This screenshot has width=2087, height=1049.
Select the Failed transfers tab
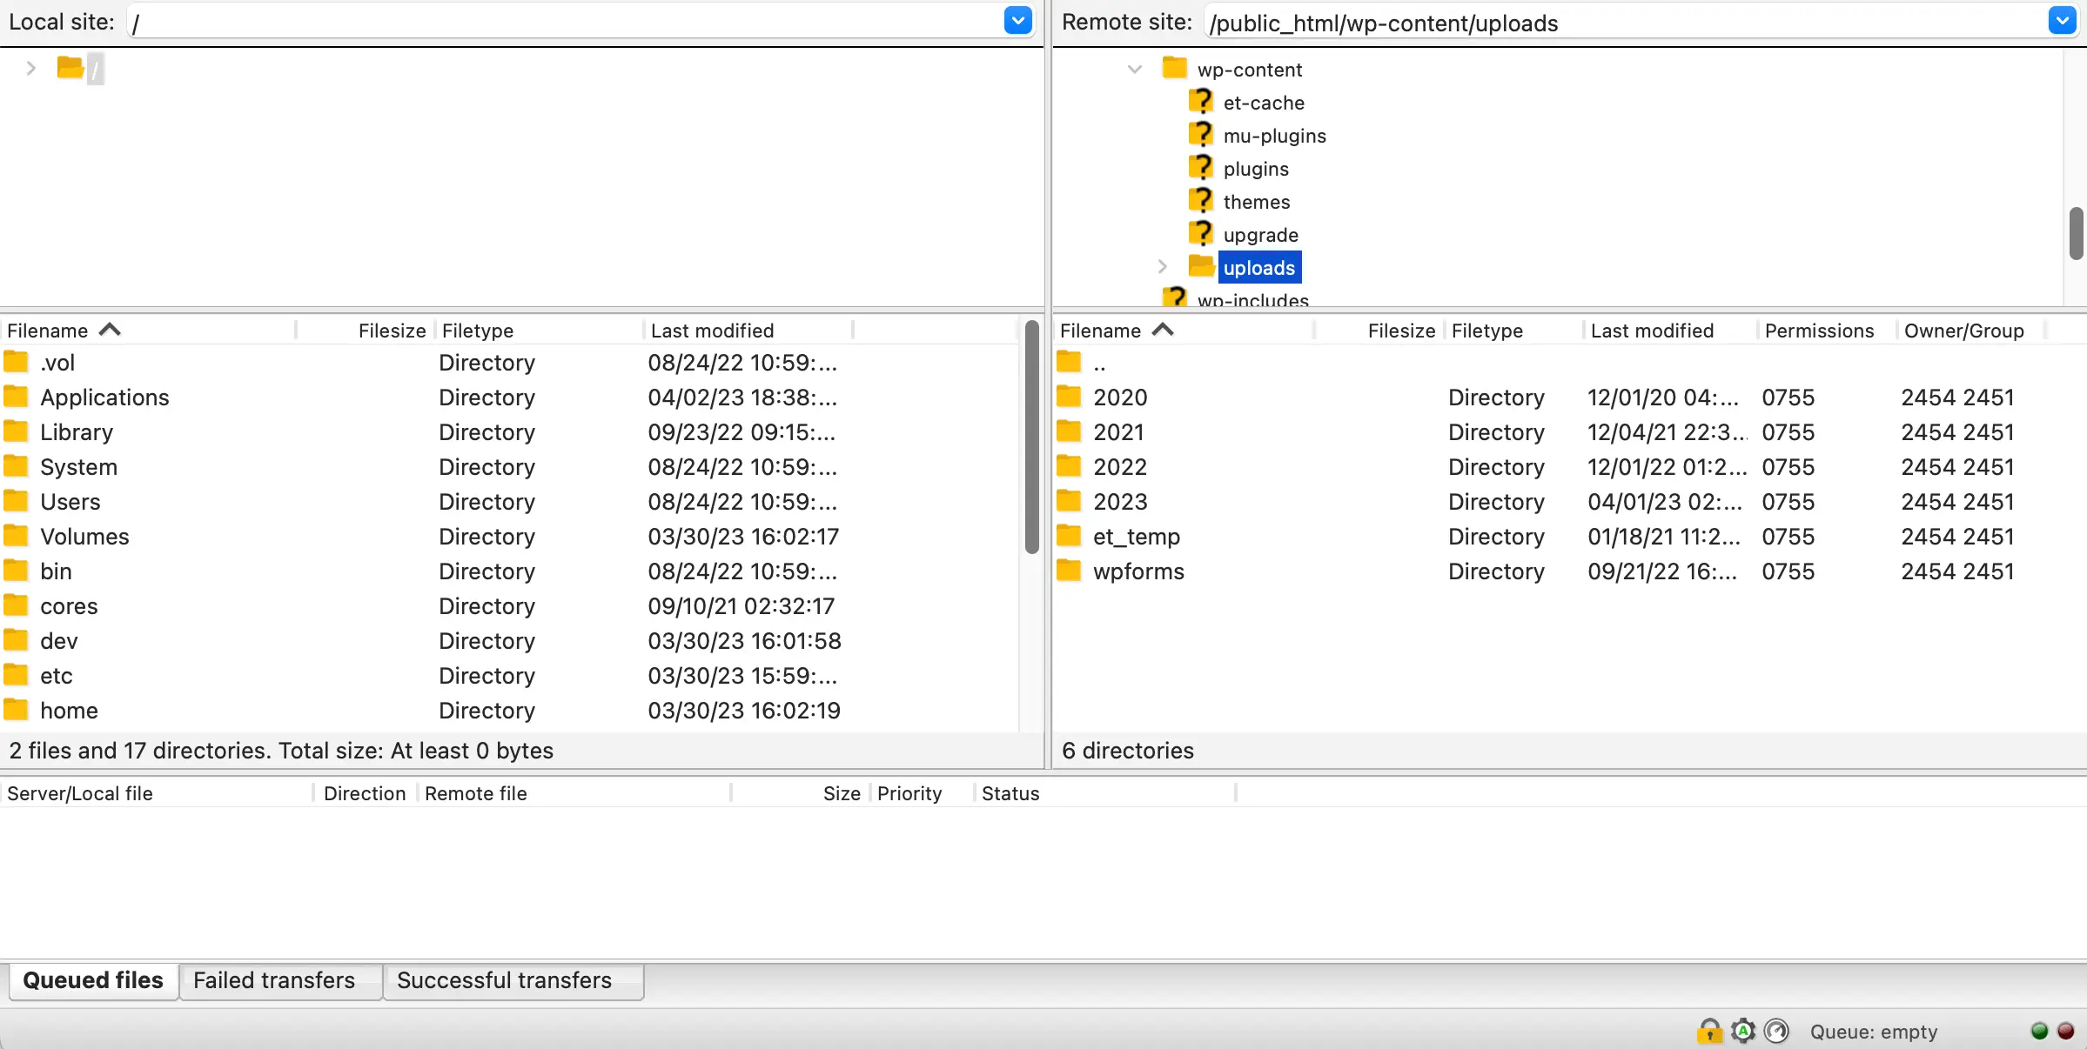point(273,979)
